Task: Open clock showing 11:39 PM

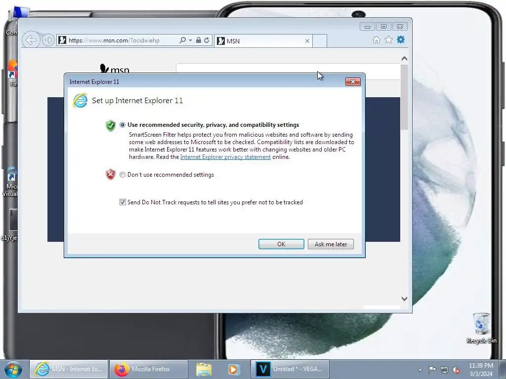Action: [481, 370]
